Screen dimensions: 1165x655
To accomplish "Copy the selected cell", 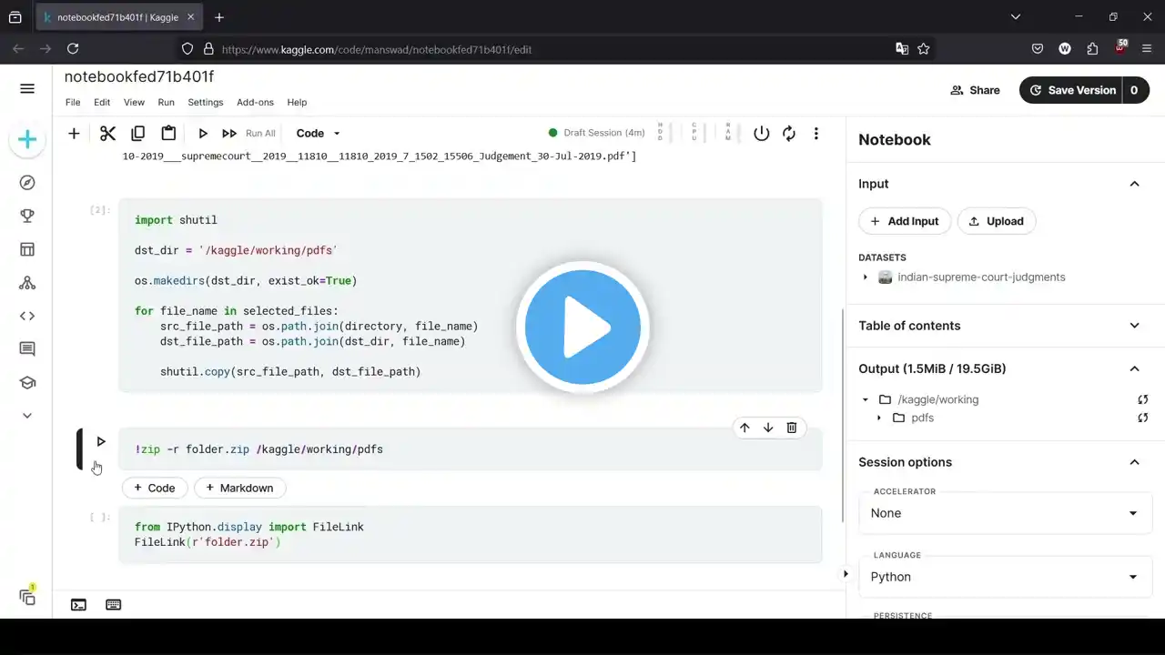I will [137, 134].
